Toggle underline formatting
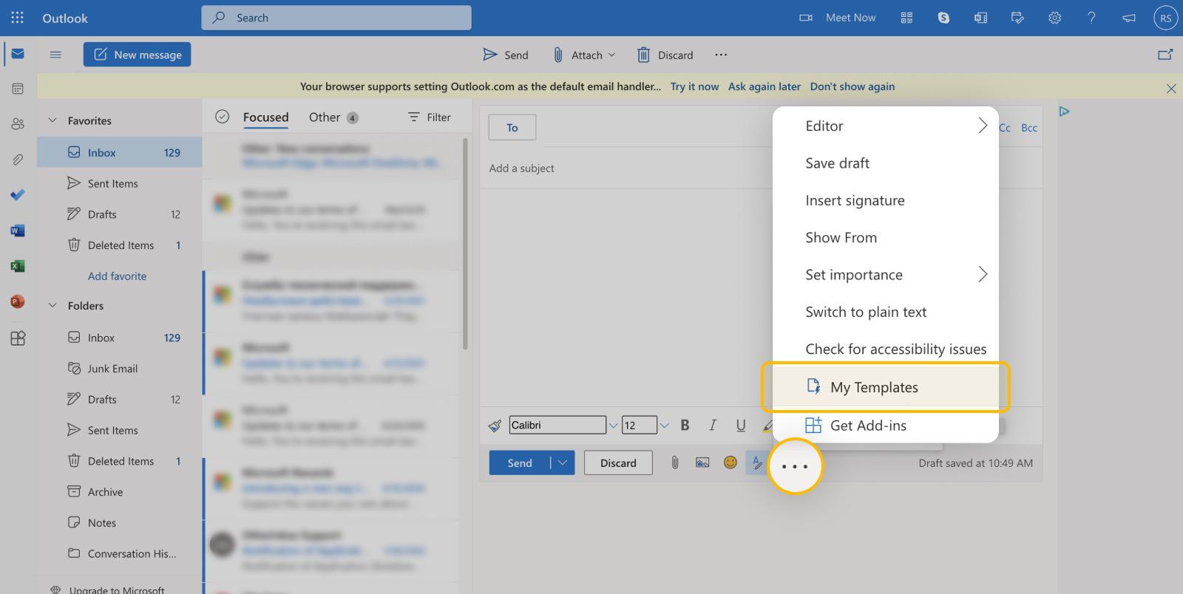This screenshot has height=594, width=1183. (740, 425)
